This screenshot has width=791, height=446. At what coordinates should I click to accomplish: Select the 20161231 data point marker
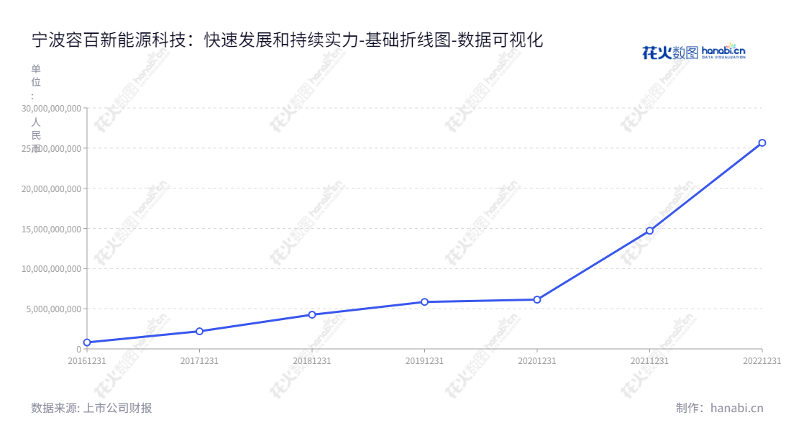(87, 342)
